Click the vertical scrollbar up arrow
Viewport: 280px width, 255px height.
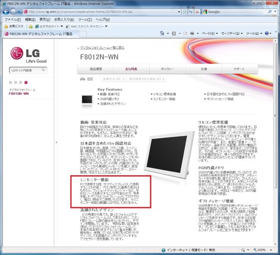(x=275, y=41)
